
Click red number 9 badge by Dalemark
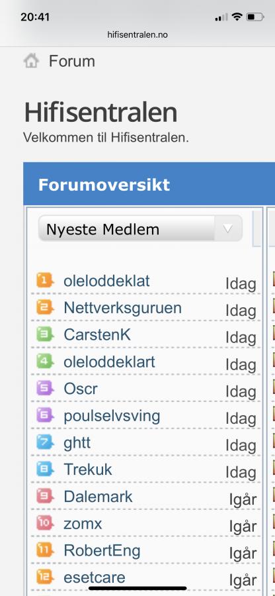tap(45, 497)
